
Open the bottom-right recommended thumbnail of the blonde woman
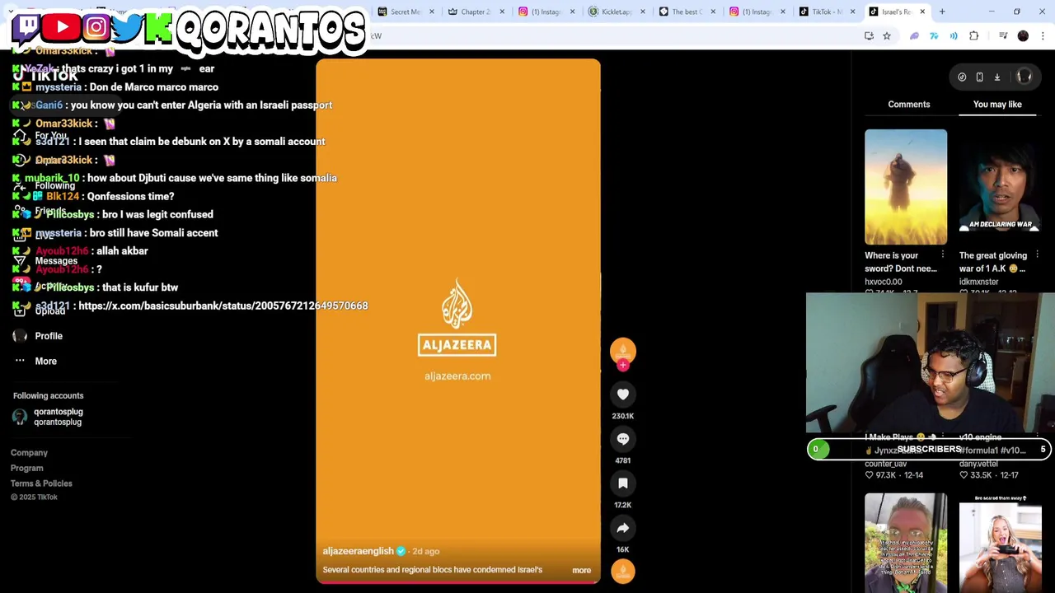(1000, 543)
